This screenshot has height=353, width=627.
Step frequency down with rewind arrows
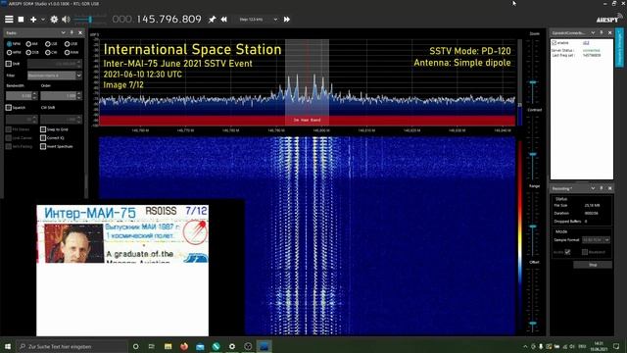[224, 20]
